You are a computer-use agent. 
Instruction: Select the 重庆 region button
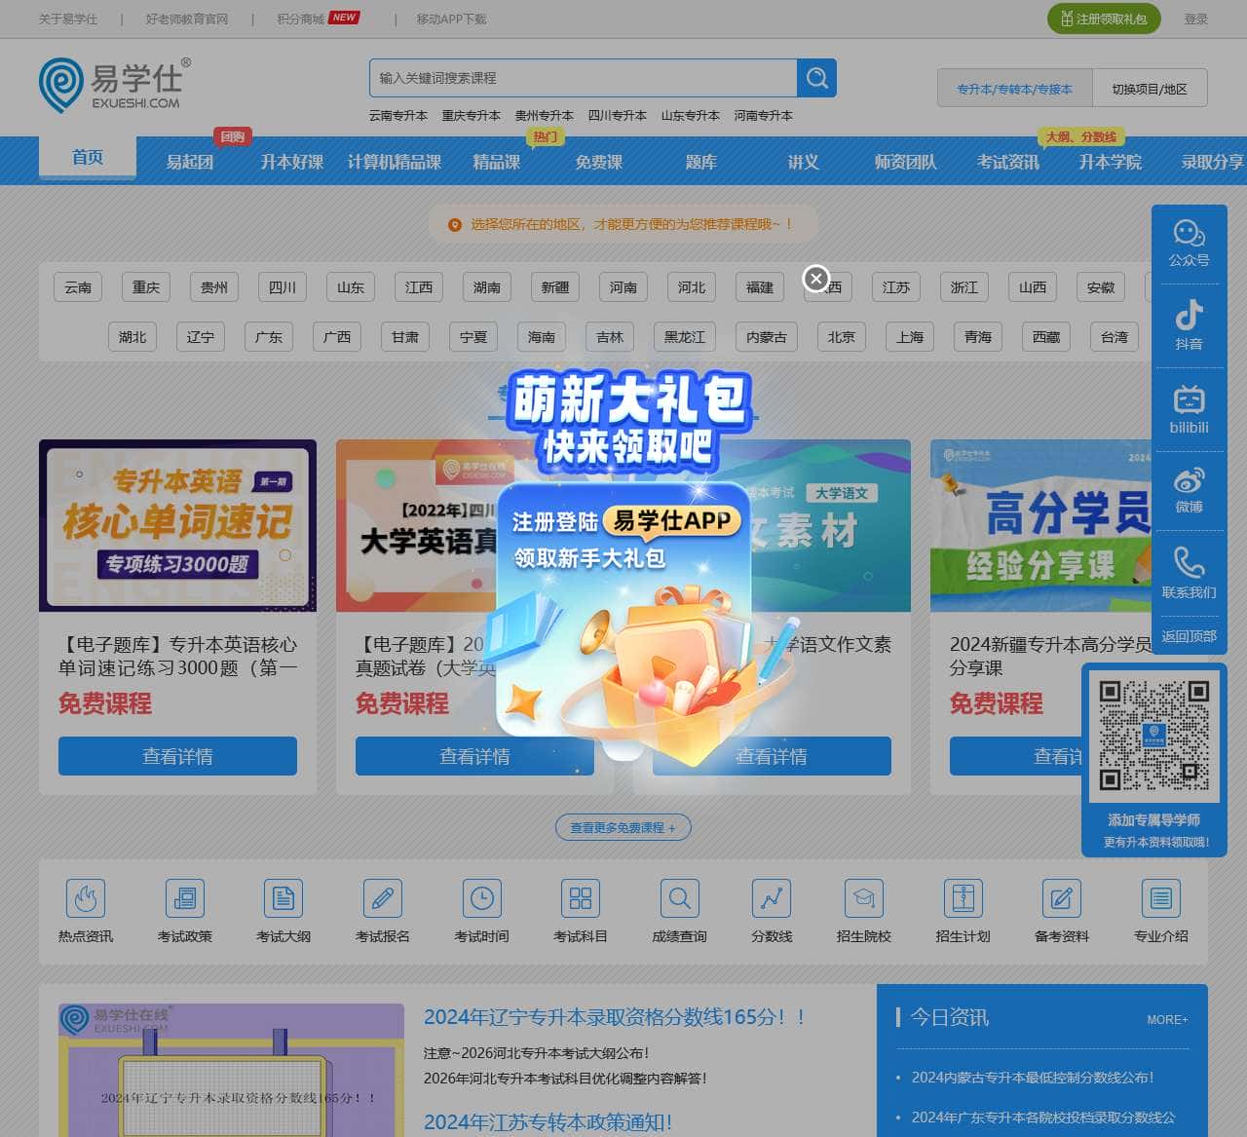coord(146,287)
